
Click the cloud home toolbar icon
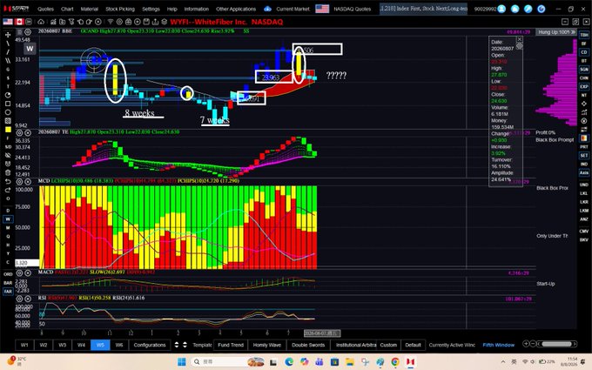click(x=41, y=22)
